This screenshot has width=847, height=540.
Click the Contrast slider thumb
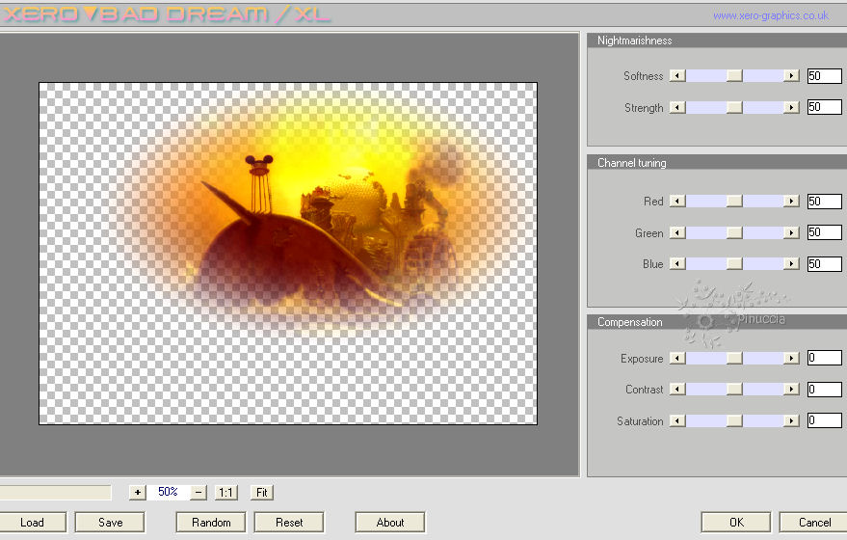[x=734, y=390]
